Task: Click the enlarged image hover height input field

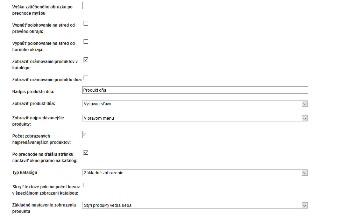Action: (x=195, y=5)
